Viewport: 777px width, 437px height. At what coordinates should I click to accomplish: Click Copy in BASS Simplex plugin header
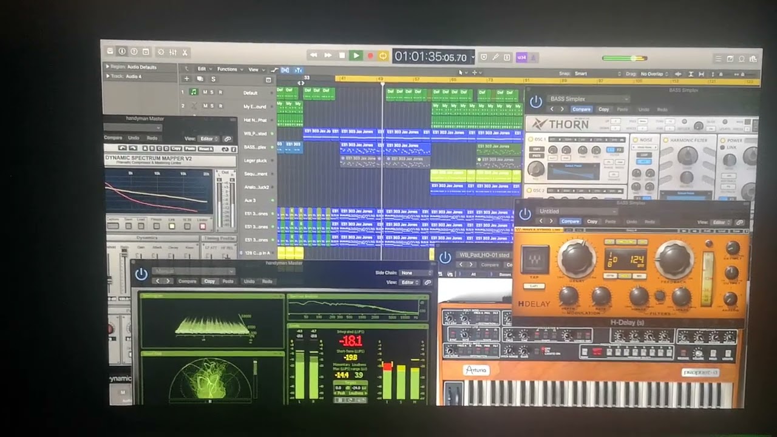click(603, 109)
